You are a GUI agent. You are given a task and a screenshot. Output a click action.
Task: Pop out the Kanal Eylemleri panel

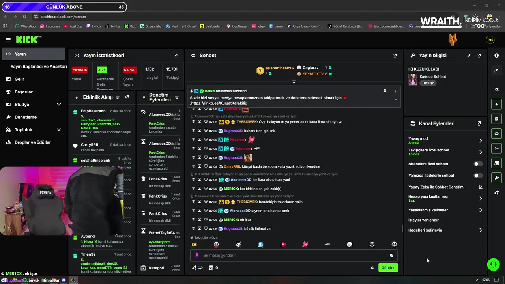(x=479, y=123)
